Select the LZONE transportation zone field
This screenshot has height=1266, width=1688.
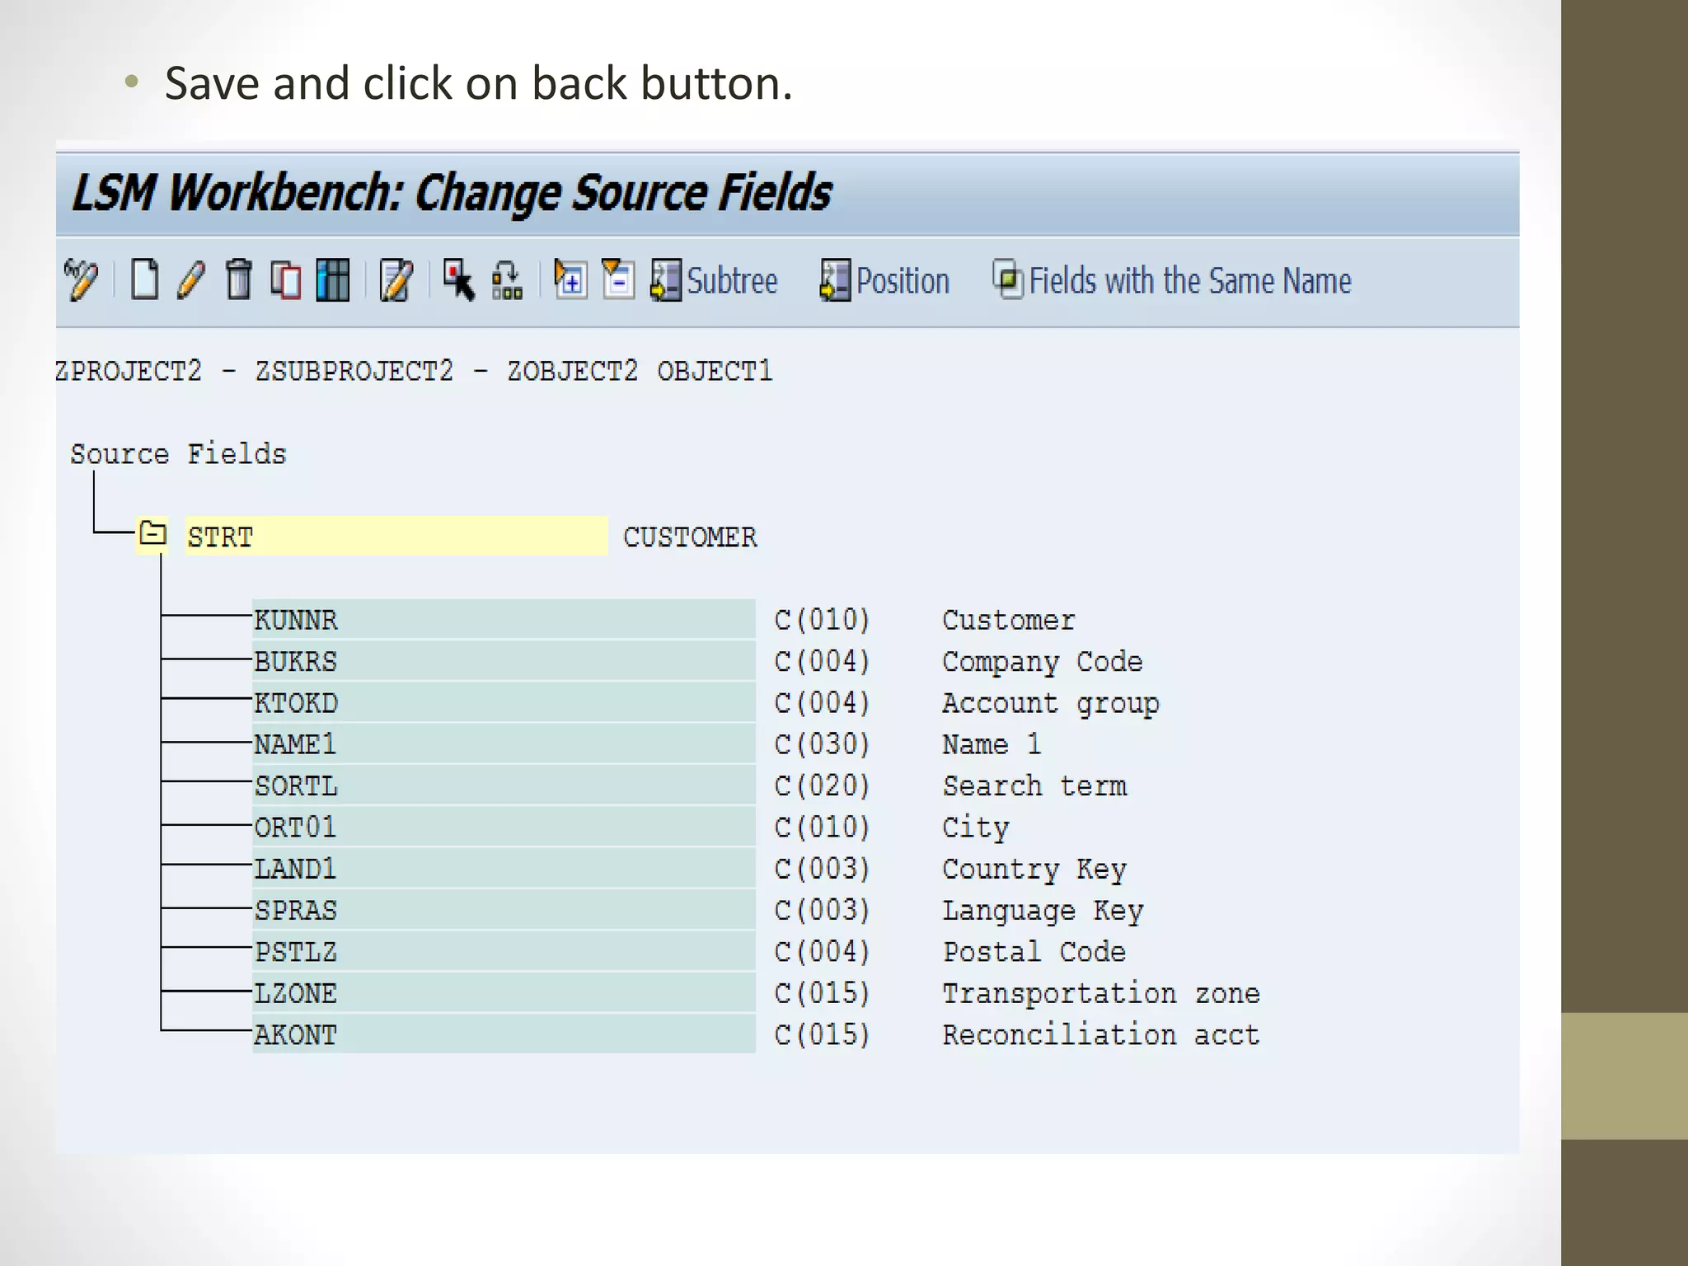click(503, 993)
